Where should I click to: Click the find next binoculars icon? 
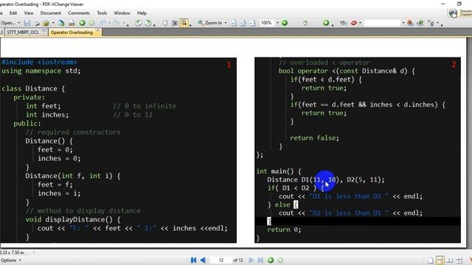pyautogui.click(x=420, y=23)
